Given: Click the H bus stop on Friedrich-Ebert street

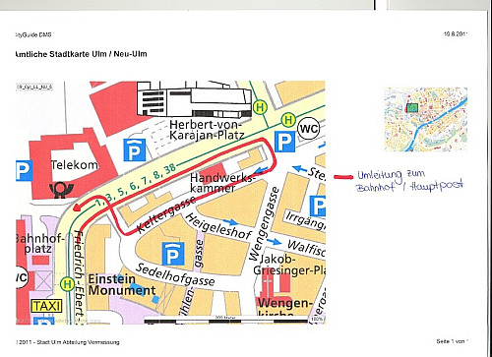Looking at the screenshot, I should click(x=68, y=284).
